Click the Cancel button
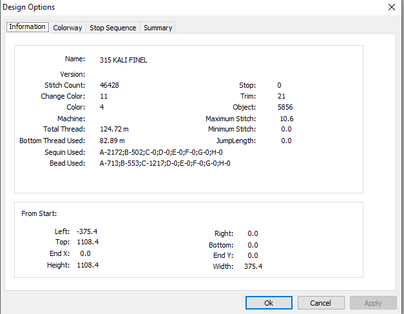 (x=321, y=302)
